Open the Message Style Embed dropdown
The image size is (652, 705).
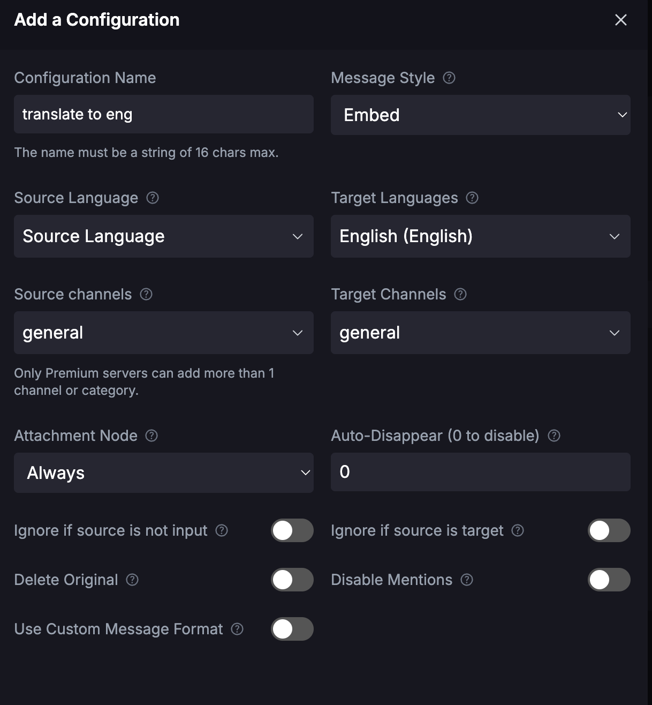point(481,115)
